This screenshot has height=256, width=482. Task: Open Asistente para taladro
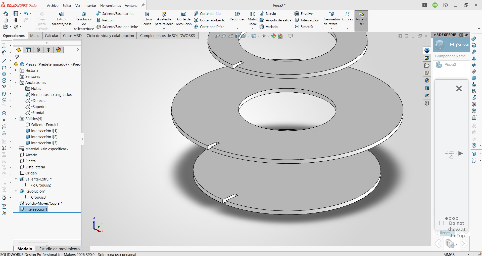pos(164,19)
